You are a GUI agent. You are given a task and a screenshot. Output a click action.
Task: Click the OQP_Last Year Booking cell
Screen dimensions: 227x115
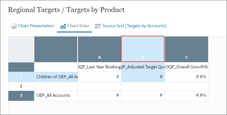pyautogui.click(x=99, y=67)
